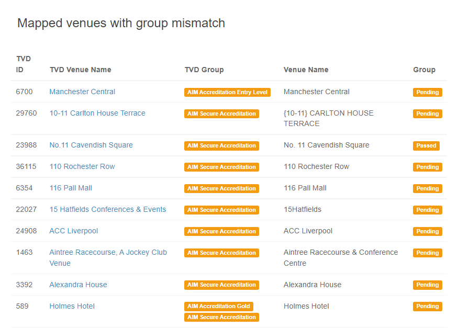Viewport: 458px width, 328px height.
Task: Select TVD ID 3392 cell
Action: pyautogui.click(x=24, y=285)
